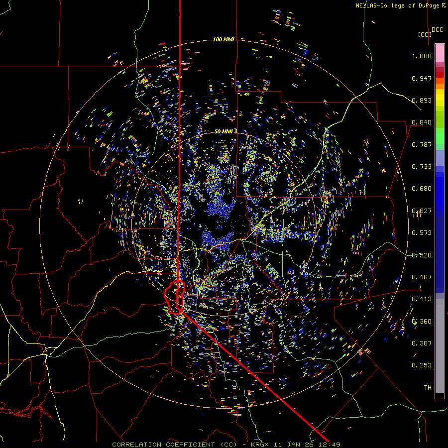
Task: Click the KRGX station identifier in the caption
Action: 261,445
